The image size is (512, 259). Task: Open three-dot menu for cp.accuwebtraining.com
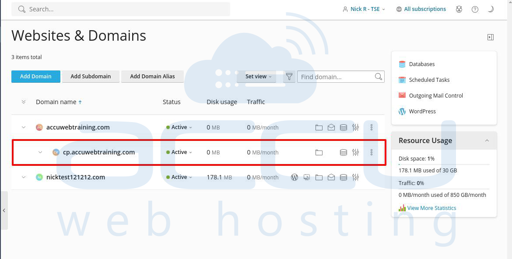(371, 152)
